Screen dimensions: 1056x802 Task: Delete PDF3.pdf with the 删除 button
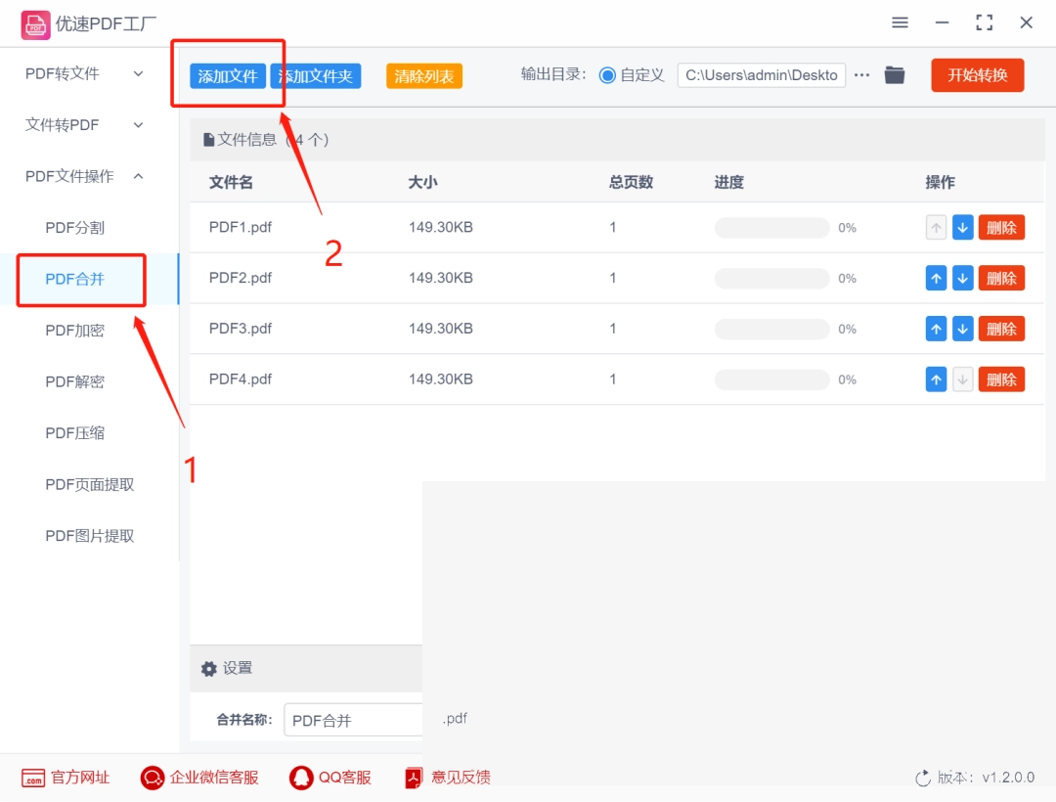point(1001,330)
